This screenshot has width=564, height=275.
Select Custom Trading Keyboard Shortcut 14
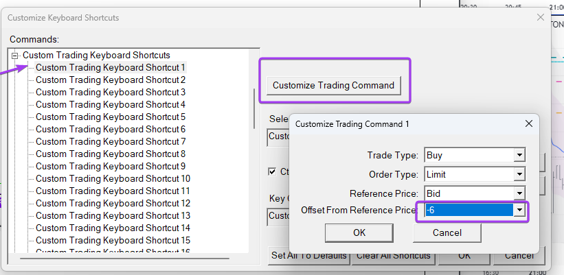113,228
